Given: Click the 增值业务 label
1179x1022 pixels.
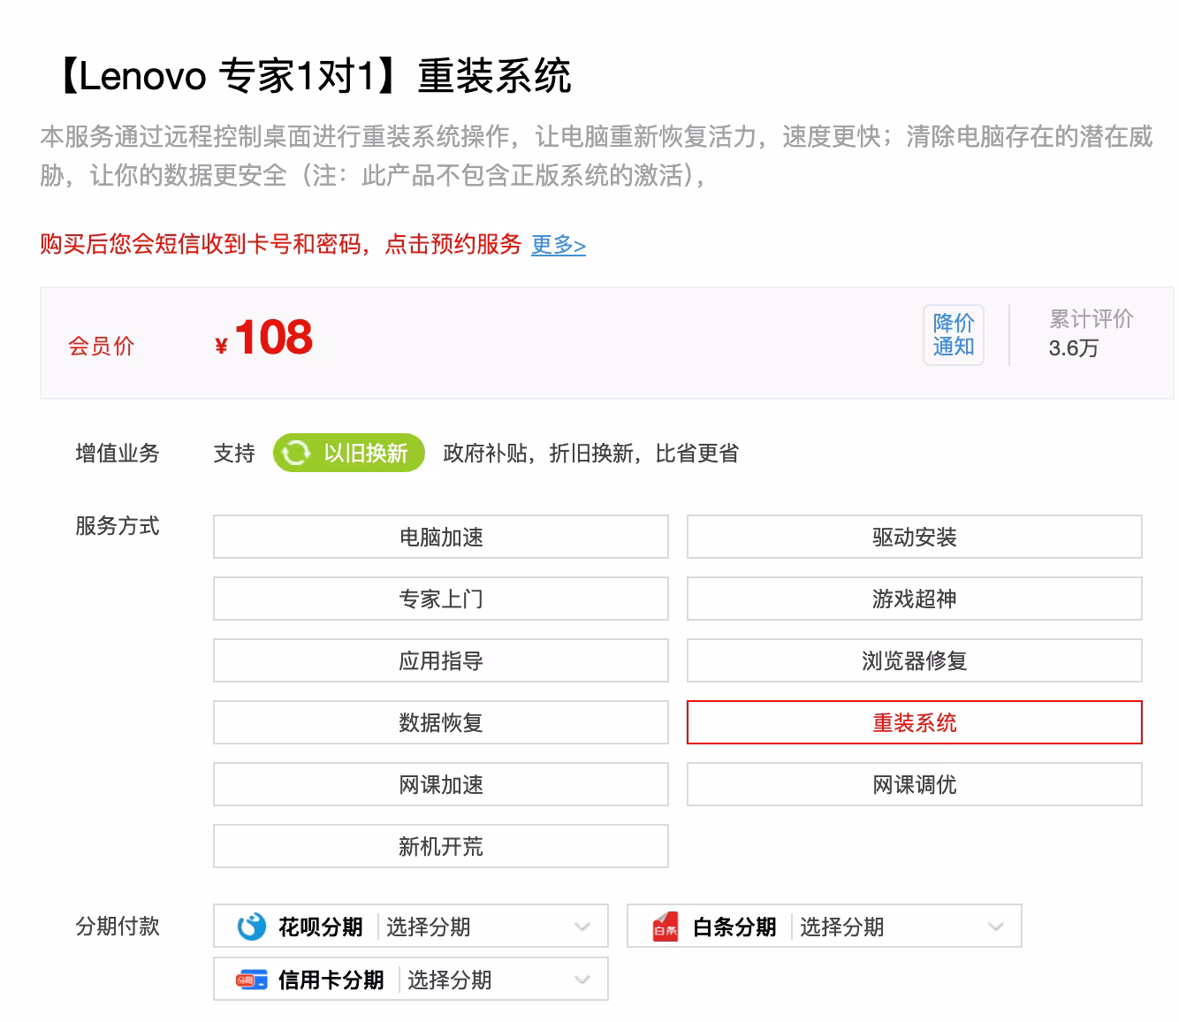Looking at the screenshot, I should click(118, 454).
